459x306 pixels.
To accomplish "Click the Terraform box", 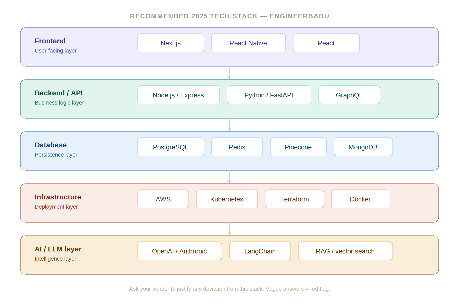I will click(295, 199).
